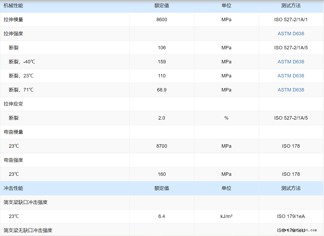
Task: Click the ISO 179/1eA test method cell
Action: pyautogui.click(x=291, y=216)
